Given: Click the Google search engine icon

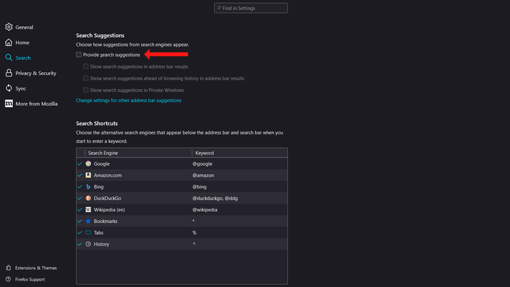Looking at the screenshot, I should pyautogui.click(x=89, y=164).
